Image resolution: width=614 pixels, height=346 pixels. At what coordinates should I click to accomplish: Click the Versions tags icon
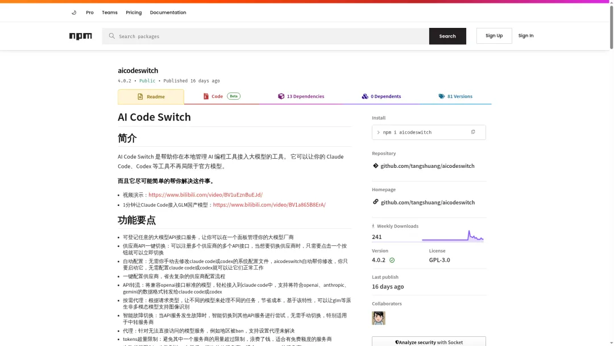441,96
